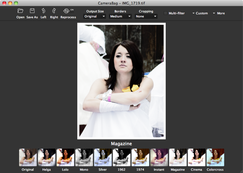Apply the Instant filter thumbnail
This screenshot has width=243, height=173.
point(159,158)
